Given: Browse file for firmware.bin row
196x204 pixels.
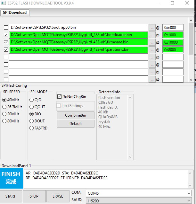Looking at the screenshot, I should [152, 42].
